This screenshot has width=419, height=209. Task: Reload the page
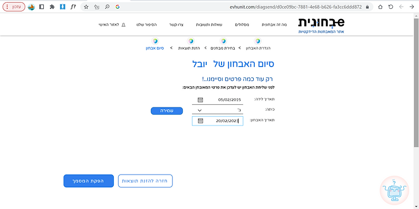391,7
